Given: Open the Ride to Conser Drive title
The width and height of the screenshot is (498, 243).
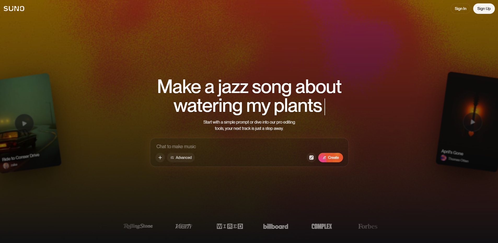Looking at the screenshot, I should click(x=21, y=157).
